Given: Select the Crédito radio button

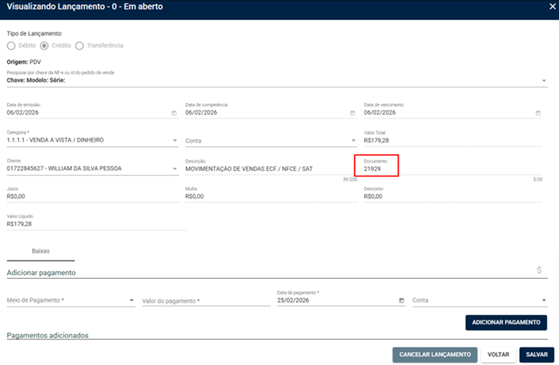Looking at the screenshot, I should click(x=44, y=46).
